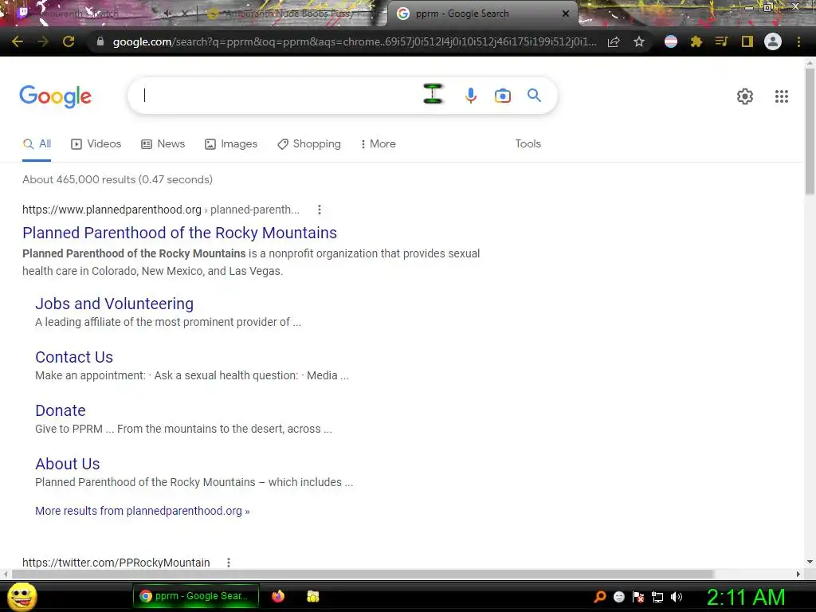
Task: Start voice search with the microphone icon
Action: tap(471, 96)
